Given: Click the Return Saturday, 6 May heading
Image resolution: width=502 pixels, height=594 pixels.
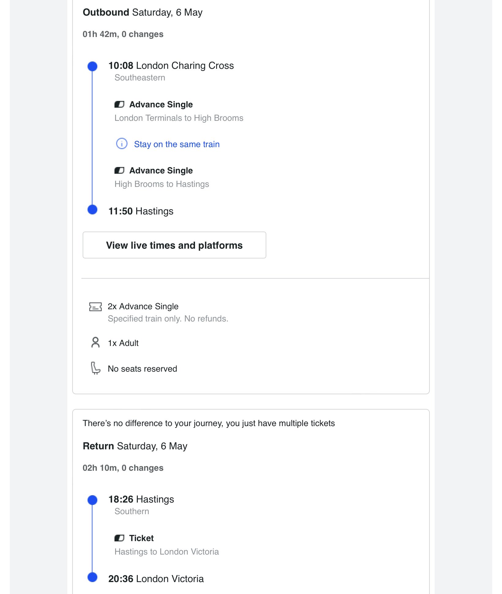Looking at the screenshot, I should (135, 446).
